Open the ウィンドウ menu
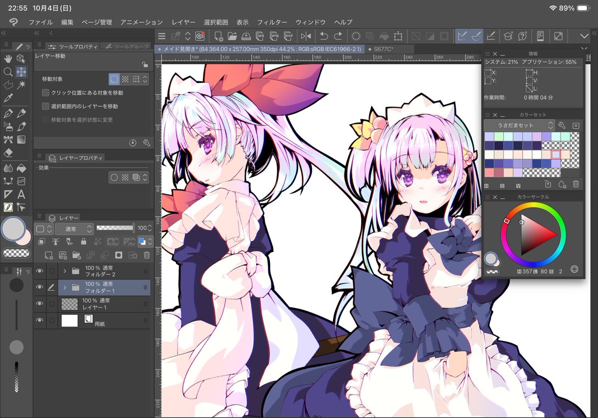 pos(310,22)
